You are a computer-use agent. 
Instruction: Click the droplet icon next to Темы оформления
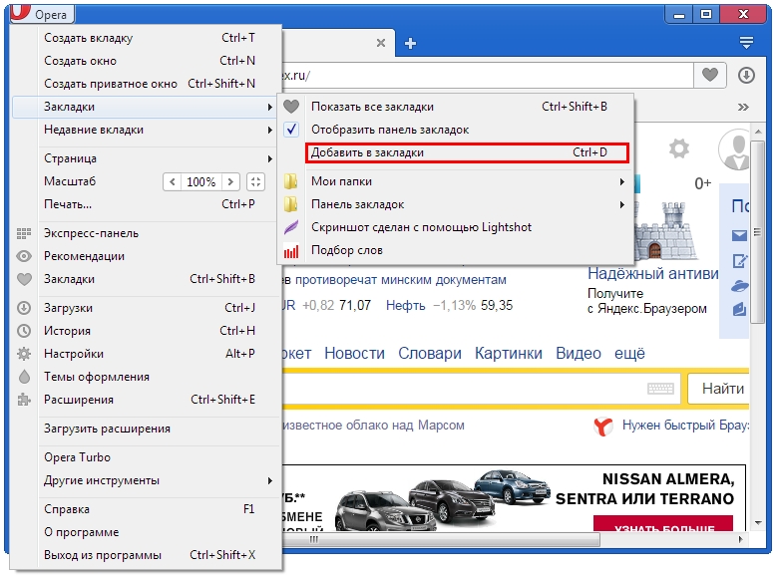click(24, 377)
